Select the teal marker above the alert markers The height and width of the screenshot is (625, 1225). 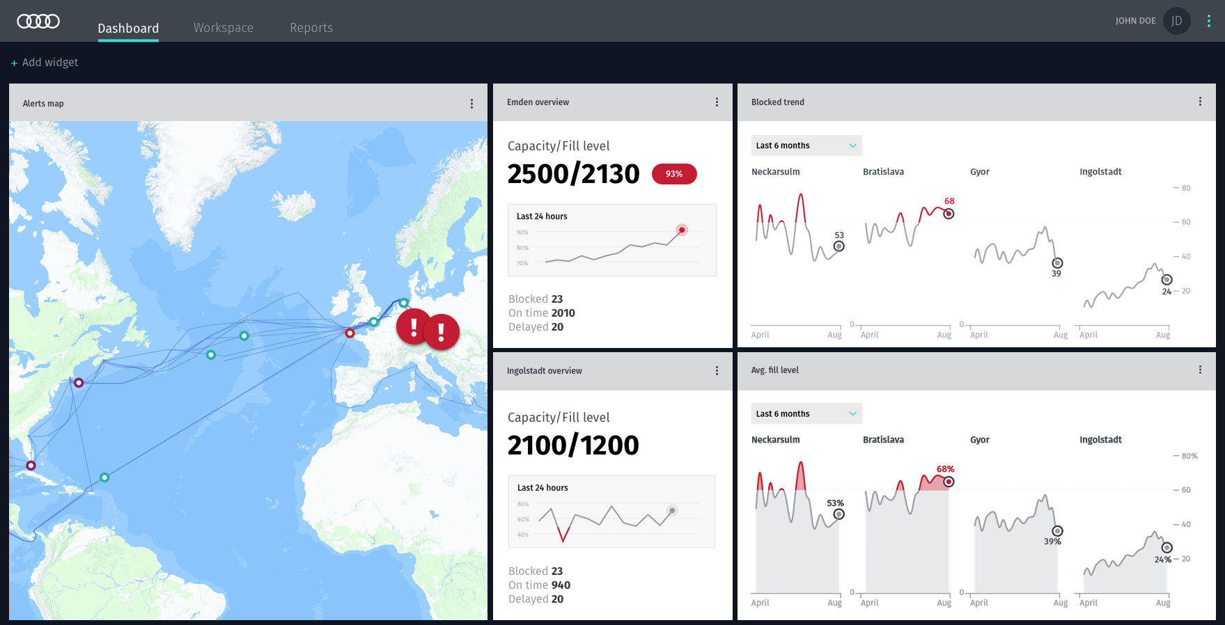404,303
